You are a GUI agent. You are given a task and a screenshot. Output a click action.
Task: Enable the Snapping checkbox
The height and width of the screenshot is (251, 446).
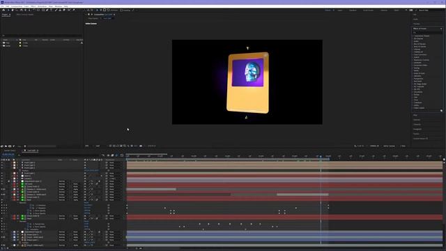click(x=121, y=10)
